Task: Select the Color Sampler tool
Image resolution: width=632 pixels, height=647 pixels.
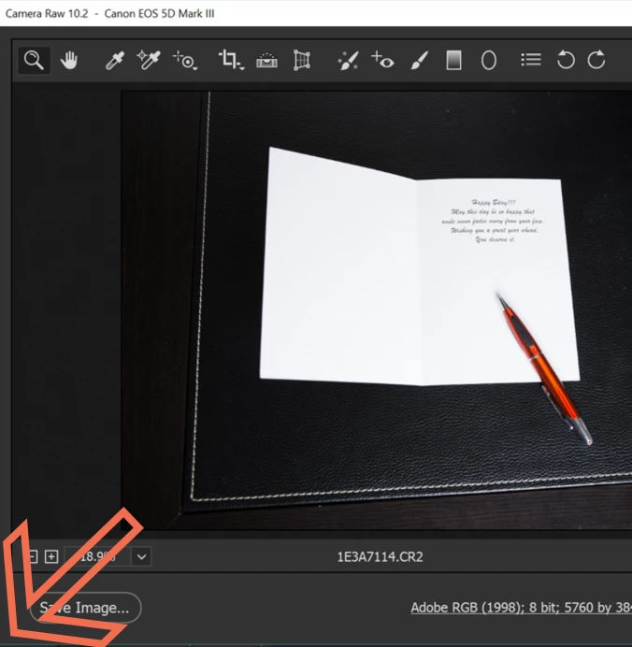Action: tap(149, 60)
